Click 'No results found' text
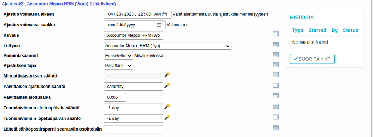The image size is (373, 137). [x=310, y=42]
